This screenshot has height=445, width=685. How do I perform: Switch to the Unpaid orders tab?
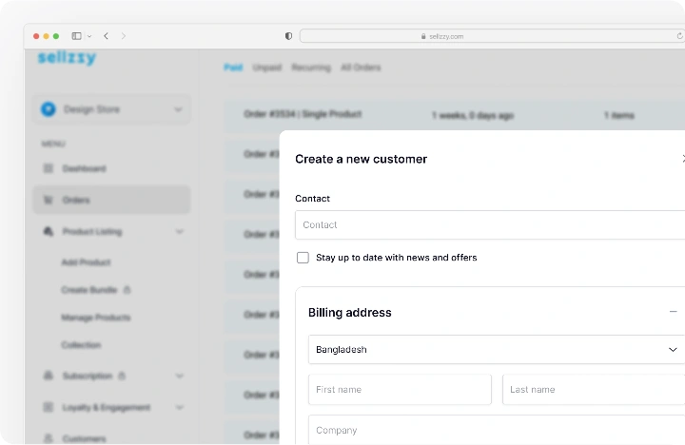point(267,68)
